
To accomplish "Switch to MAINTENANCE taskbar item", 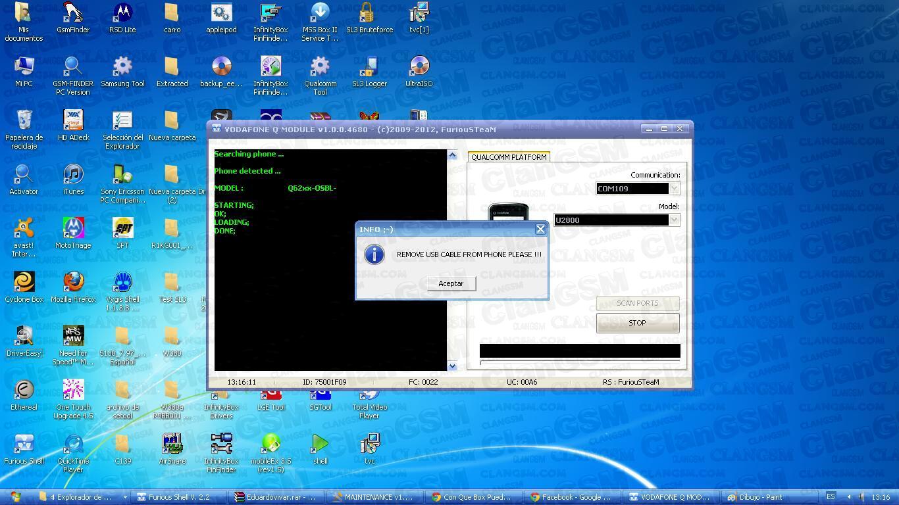I will [x=376, y=497].
